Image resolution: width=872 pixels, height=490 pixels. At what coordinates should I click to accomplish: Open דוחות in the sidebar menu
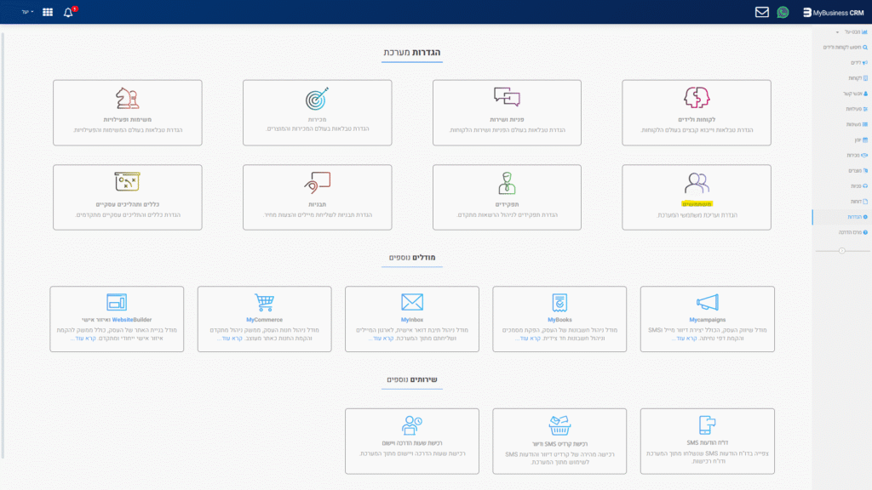pos(854,201)
